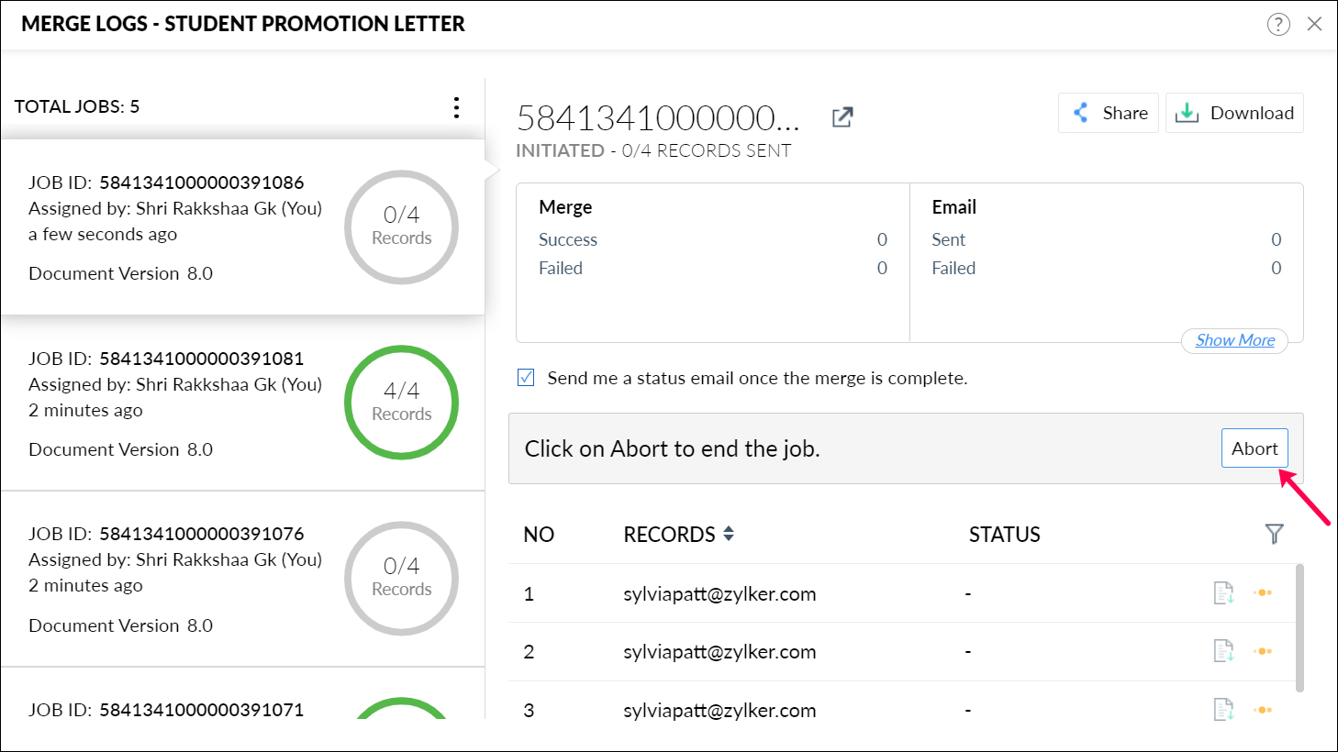Open the help question mark icon
Screen dimensions: 1338x752
[1278, 25]
